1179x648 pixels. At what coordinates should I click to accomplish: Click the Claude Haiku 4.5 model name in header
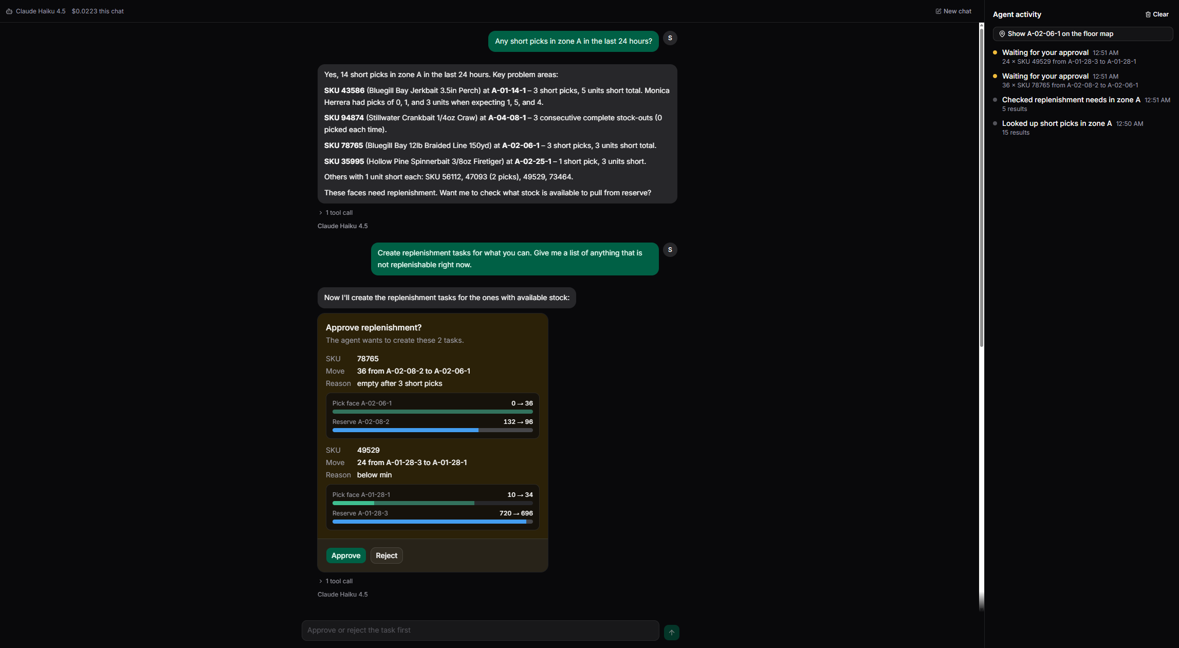(41, 11)
